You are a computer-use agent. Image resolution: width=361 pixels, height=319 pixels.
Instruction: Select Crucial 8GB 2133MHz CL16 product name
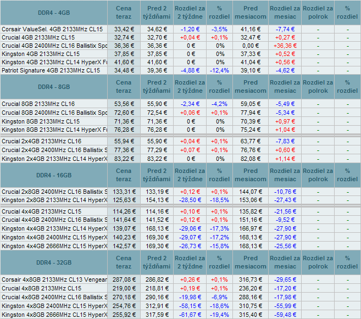click(38, 104)
